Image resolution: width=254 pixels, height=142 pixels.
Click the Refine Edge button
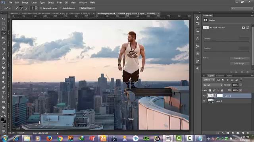pos(87,8)
